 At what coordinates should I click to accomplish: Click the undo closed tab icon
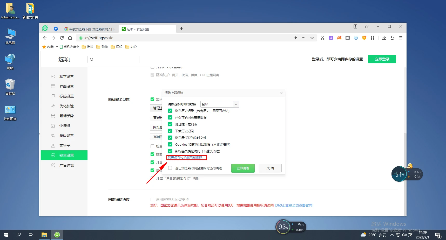393,38
